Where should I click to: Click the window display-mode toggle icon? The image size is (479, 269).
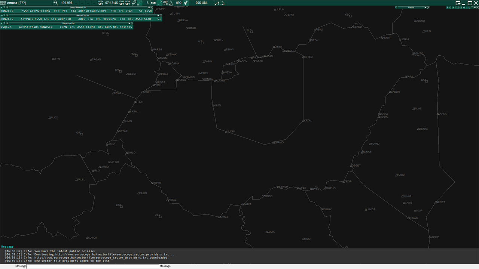click(459, 3)
